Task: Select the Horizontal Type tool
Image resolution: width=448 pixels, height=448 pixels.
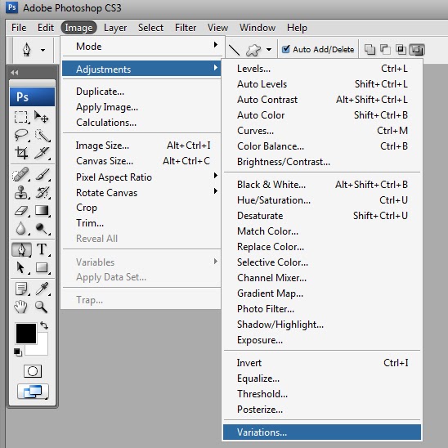Action: coord(43,249)
